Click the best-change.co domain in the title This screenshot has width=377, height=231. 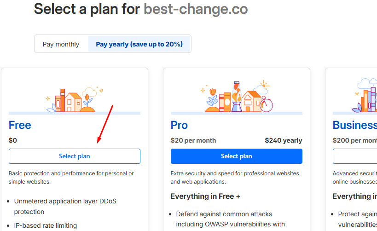pos(196,9)
